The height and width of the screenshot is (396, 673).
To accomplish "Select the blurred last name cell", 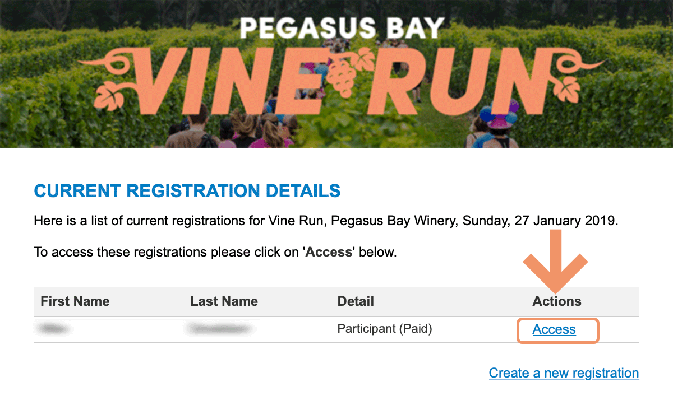I will (x=220, y=329).
